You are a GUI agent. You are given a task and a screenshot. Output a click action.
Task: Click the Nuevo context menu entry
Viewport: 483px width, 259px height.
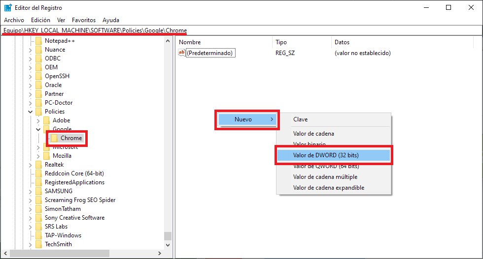(247, 119)
